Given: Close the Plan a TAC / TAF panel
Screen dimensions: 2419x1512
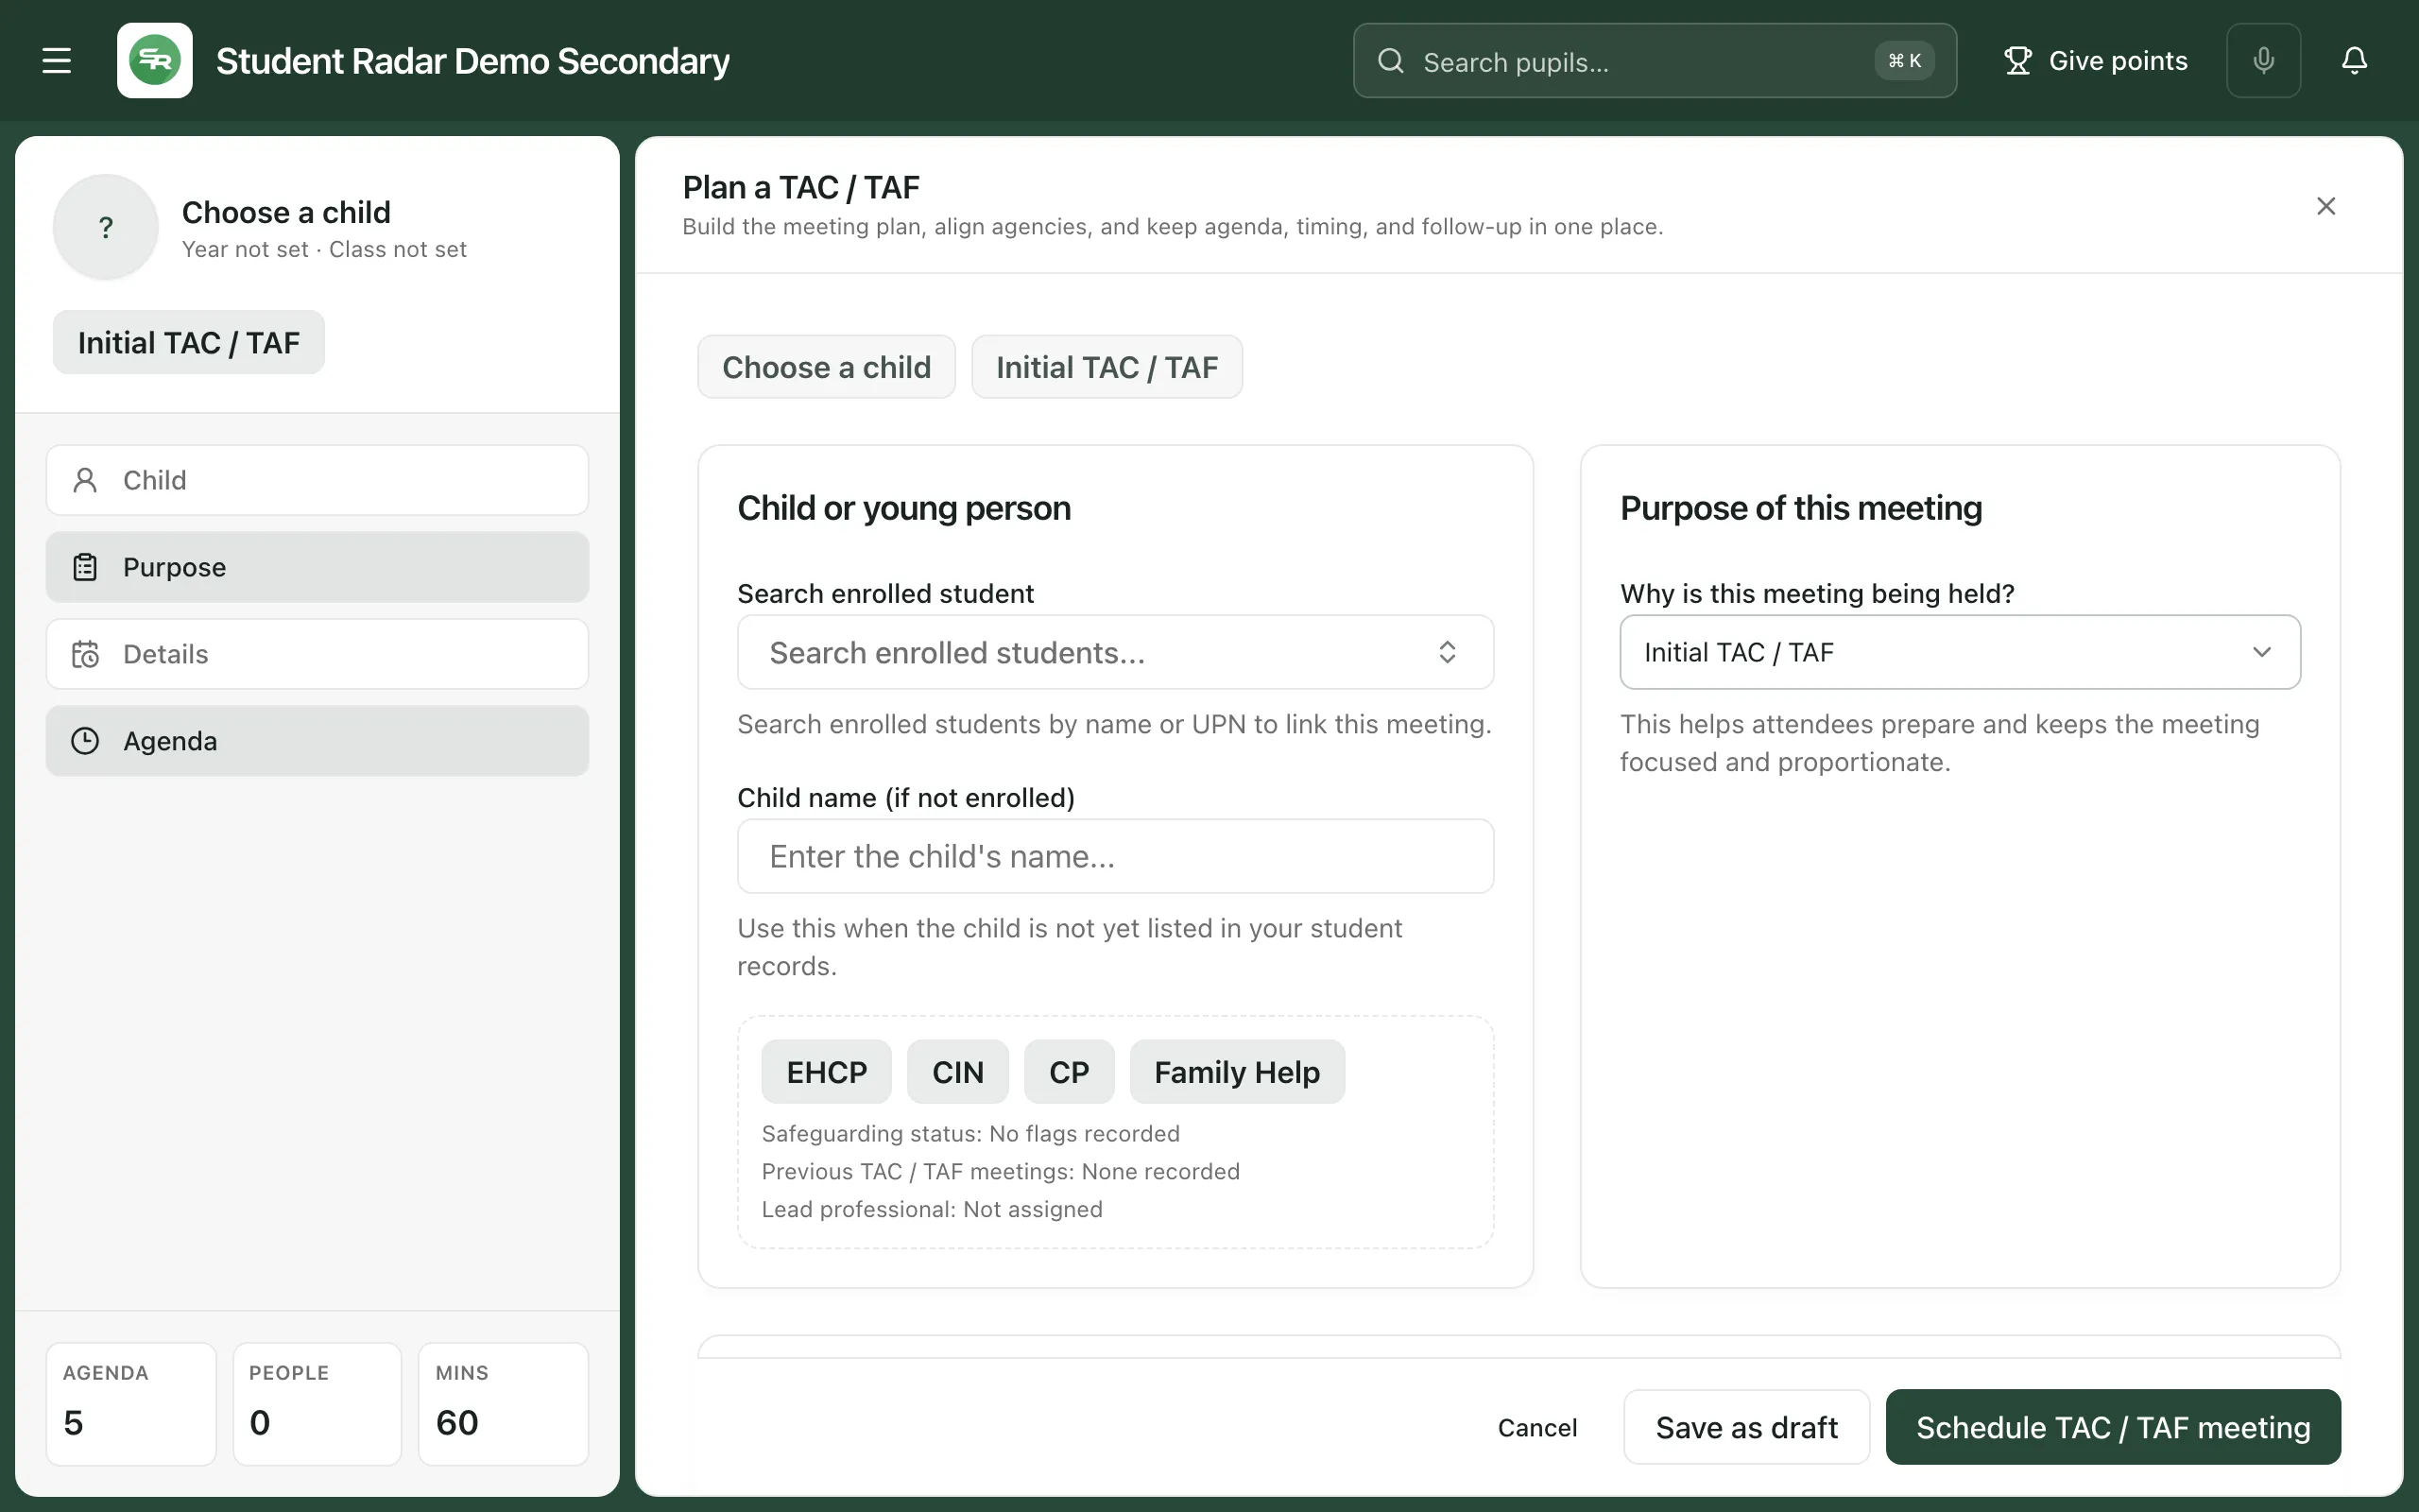Looking at the screenshot, I should [2326, 206].
